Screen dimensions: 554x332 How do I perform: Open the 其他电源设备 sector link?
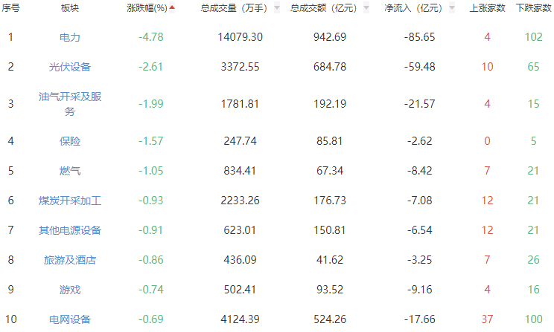pos(70,230)
